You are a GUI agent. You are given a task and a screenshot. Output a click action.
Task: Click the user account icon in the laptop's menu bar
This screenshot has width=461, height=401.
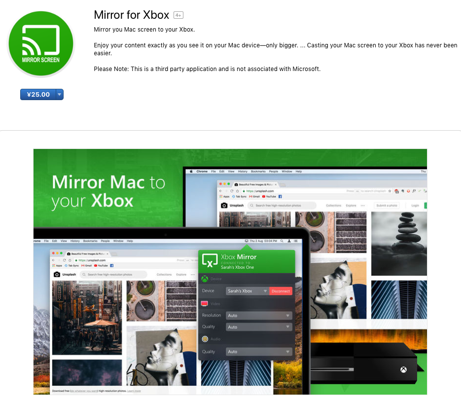point(289,241)
